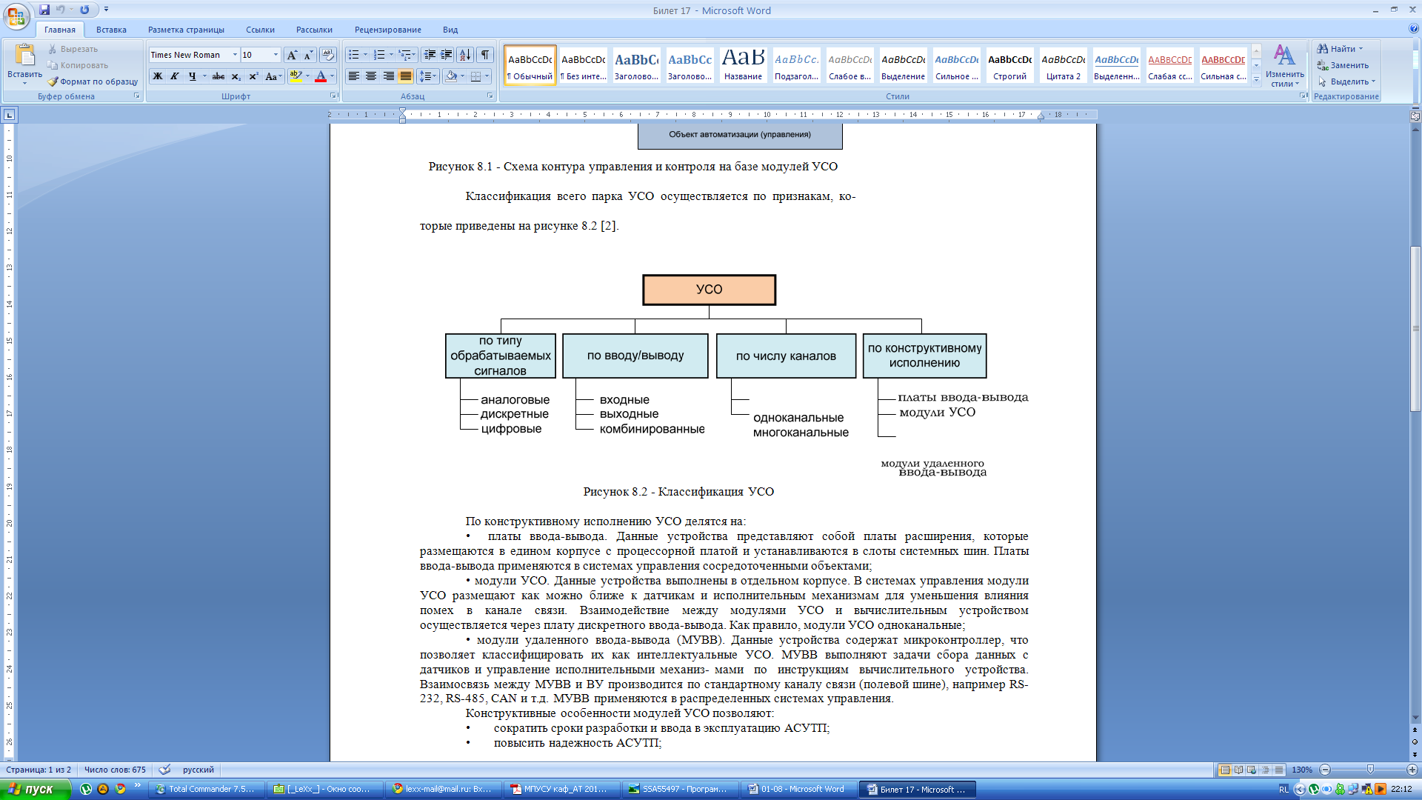Switch to outline view
The width and height of the screenshot is (1422, 800).
1265,770
